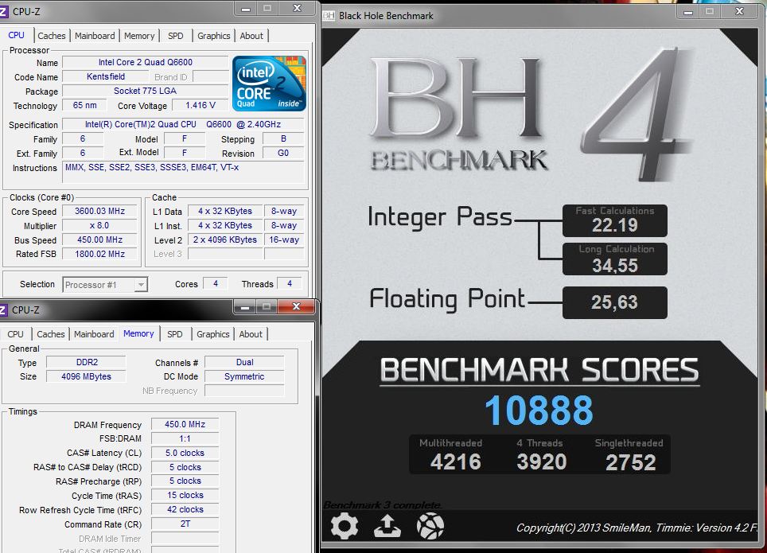Click the Stepping value B
This screenshot has width=767, height=553.
283,139
